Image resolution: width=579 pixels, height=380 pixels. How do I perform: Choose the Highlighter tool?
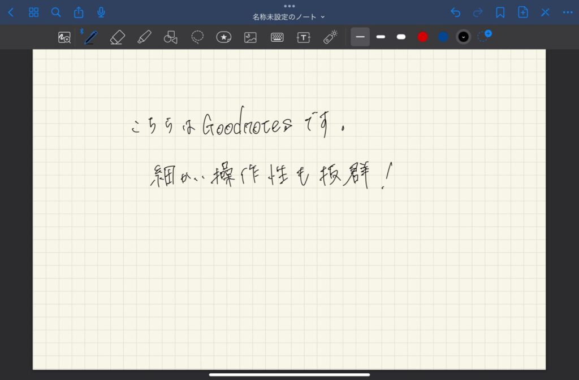[144, 37]
